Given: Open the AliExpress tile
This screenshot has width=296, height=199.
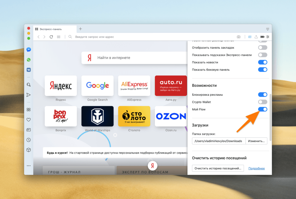Looking at the screenshot, I should (x=134, y=86).
